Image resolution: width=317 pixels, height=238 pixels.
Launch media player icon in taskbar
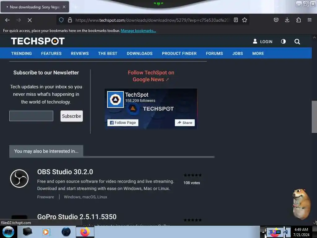tap(46, 232)
